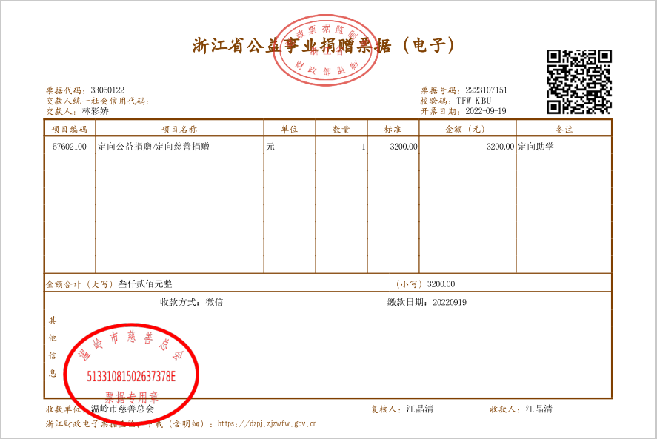
Task: Click the quantity cell 1
Action: 363,147
